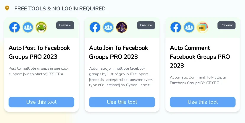Use the Auto Post To Facebook Groups tool
The image size is (245, 123).
pos(41,102)
